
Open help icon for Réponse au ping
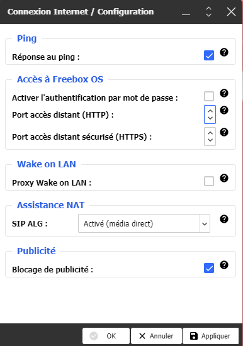click(x=224, y=52)
